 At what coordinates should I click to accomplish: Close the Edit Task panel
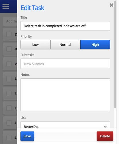click(x=112, y=5)
